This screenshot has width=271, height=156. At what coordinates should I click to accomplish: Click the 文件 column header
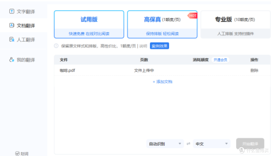pyautogui.click(x=63, y=60)
